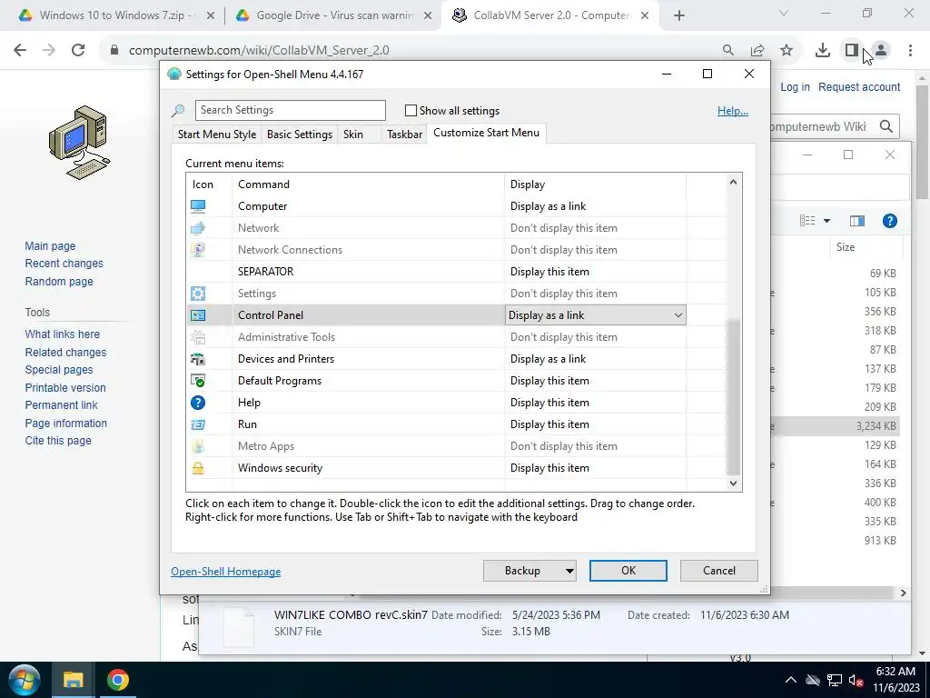This screenshot has height=698, width=930.
Task: Open File Explorer from taskbar
Action: coord(73,680)
